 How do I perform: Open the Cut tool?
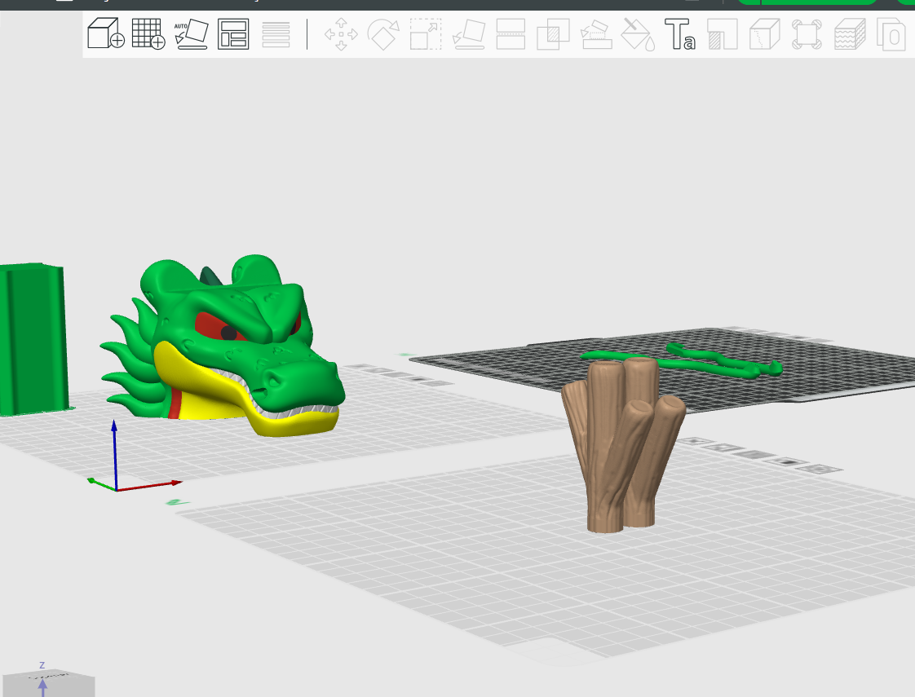tap(511, 33)
